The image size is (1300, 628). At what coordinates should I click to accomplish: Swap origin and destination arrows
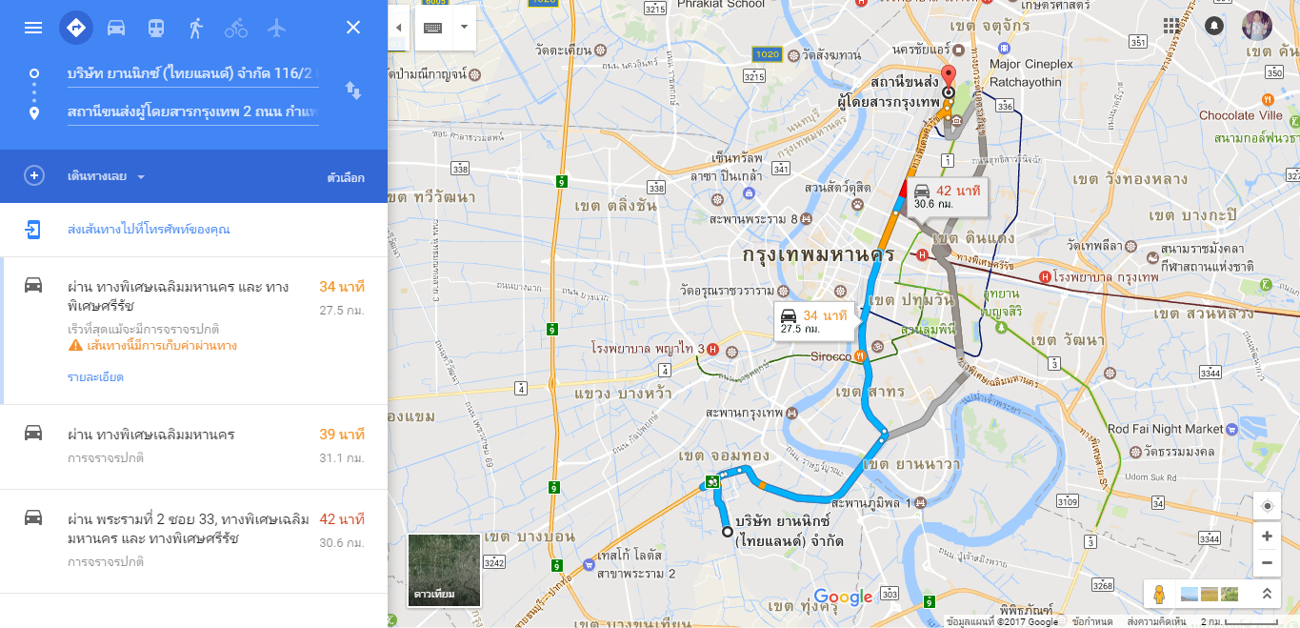point(353,91)
